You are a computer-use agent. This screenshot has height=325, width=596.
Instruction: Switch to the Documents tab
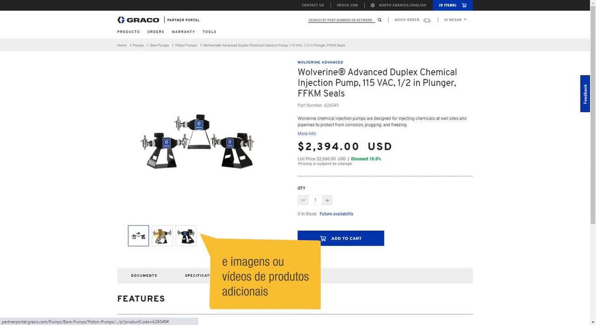(x=144, y=276)
